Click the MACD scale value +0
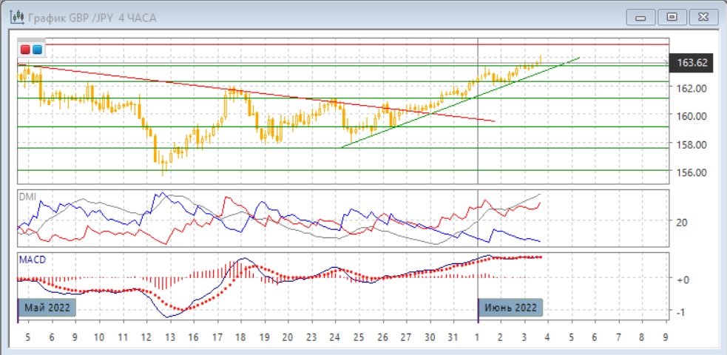Image resolution: width=727 pixels, height=355 pixels. click(684, 280)
